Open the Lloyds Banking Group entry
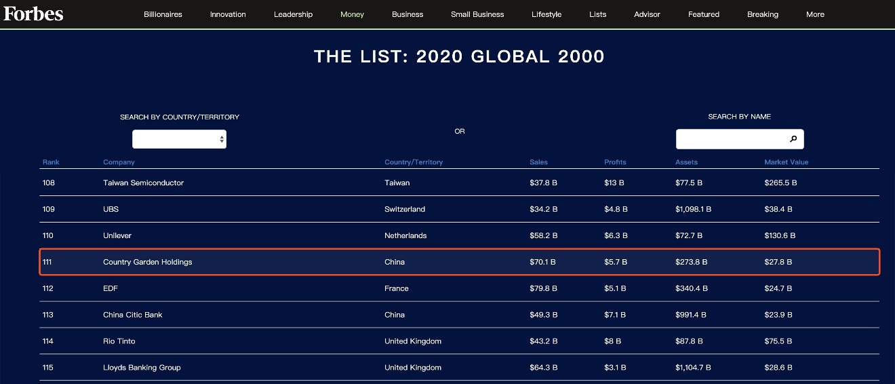 coord(142,368)
